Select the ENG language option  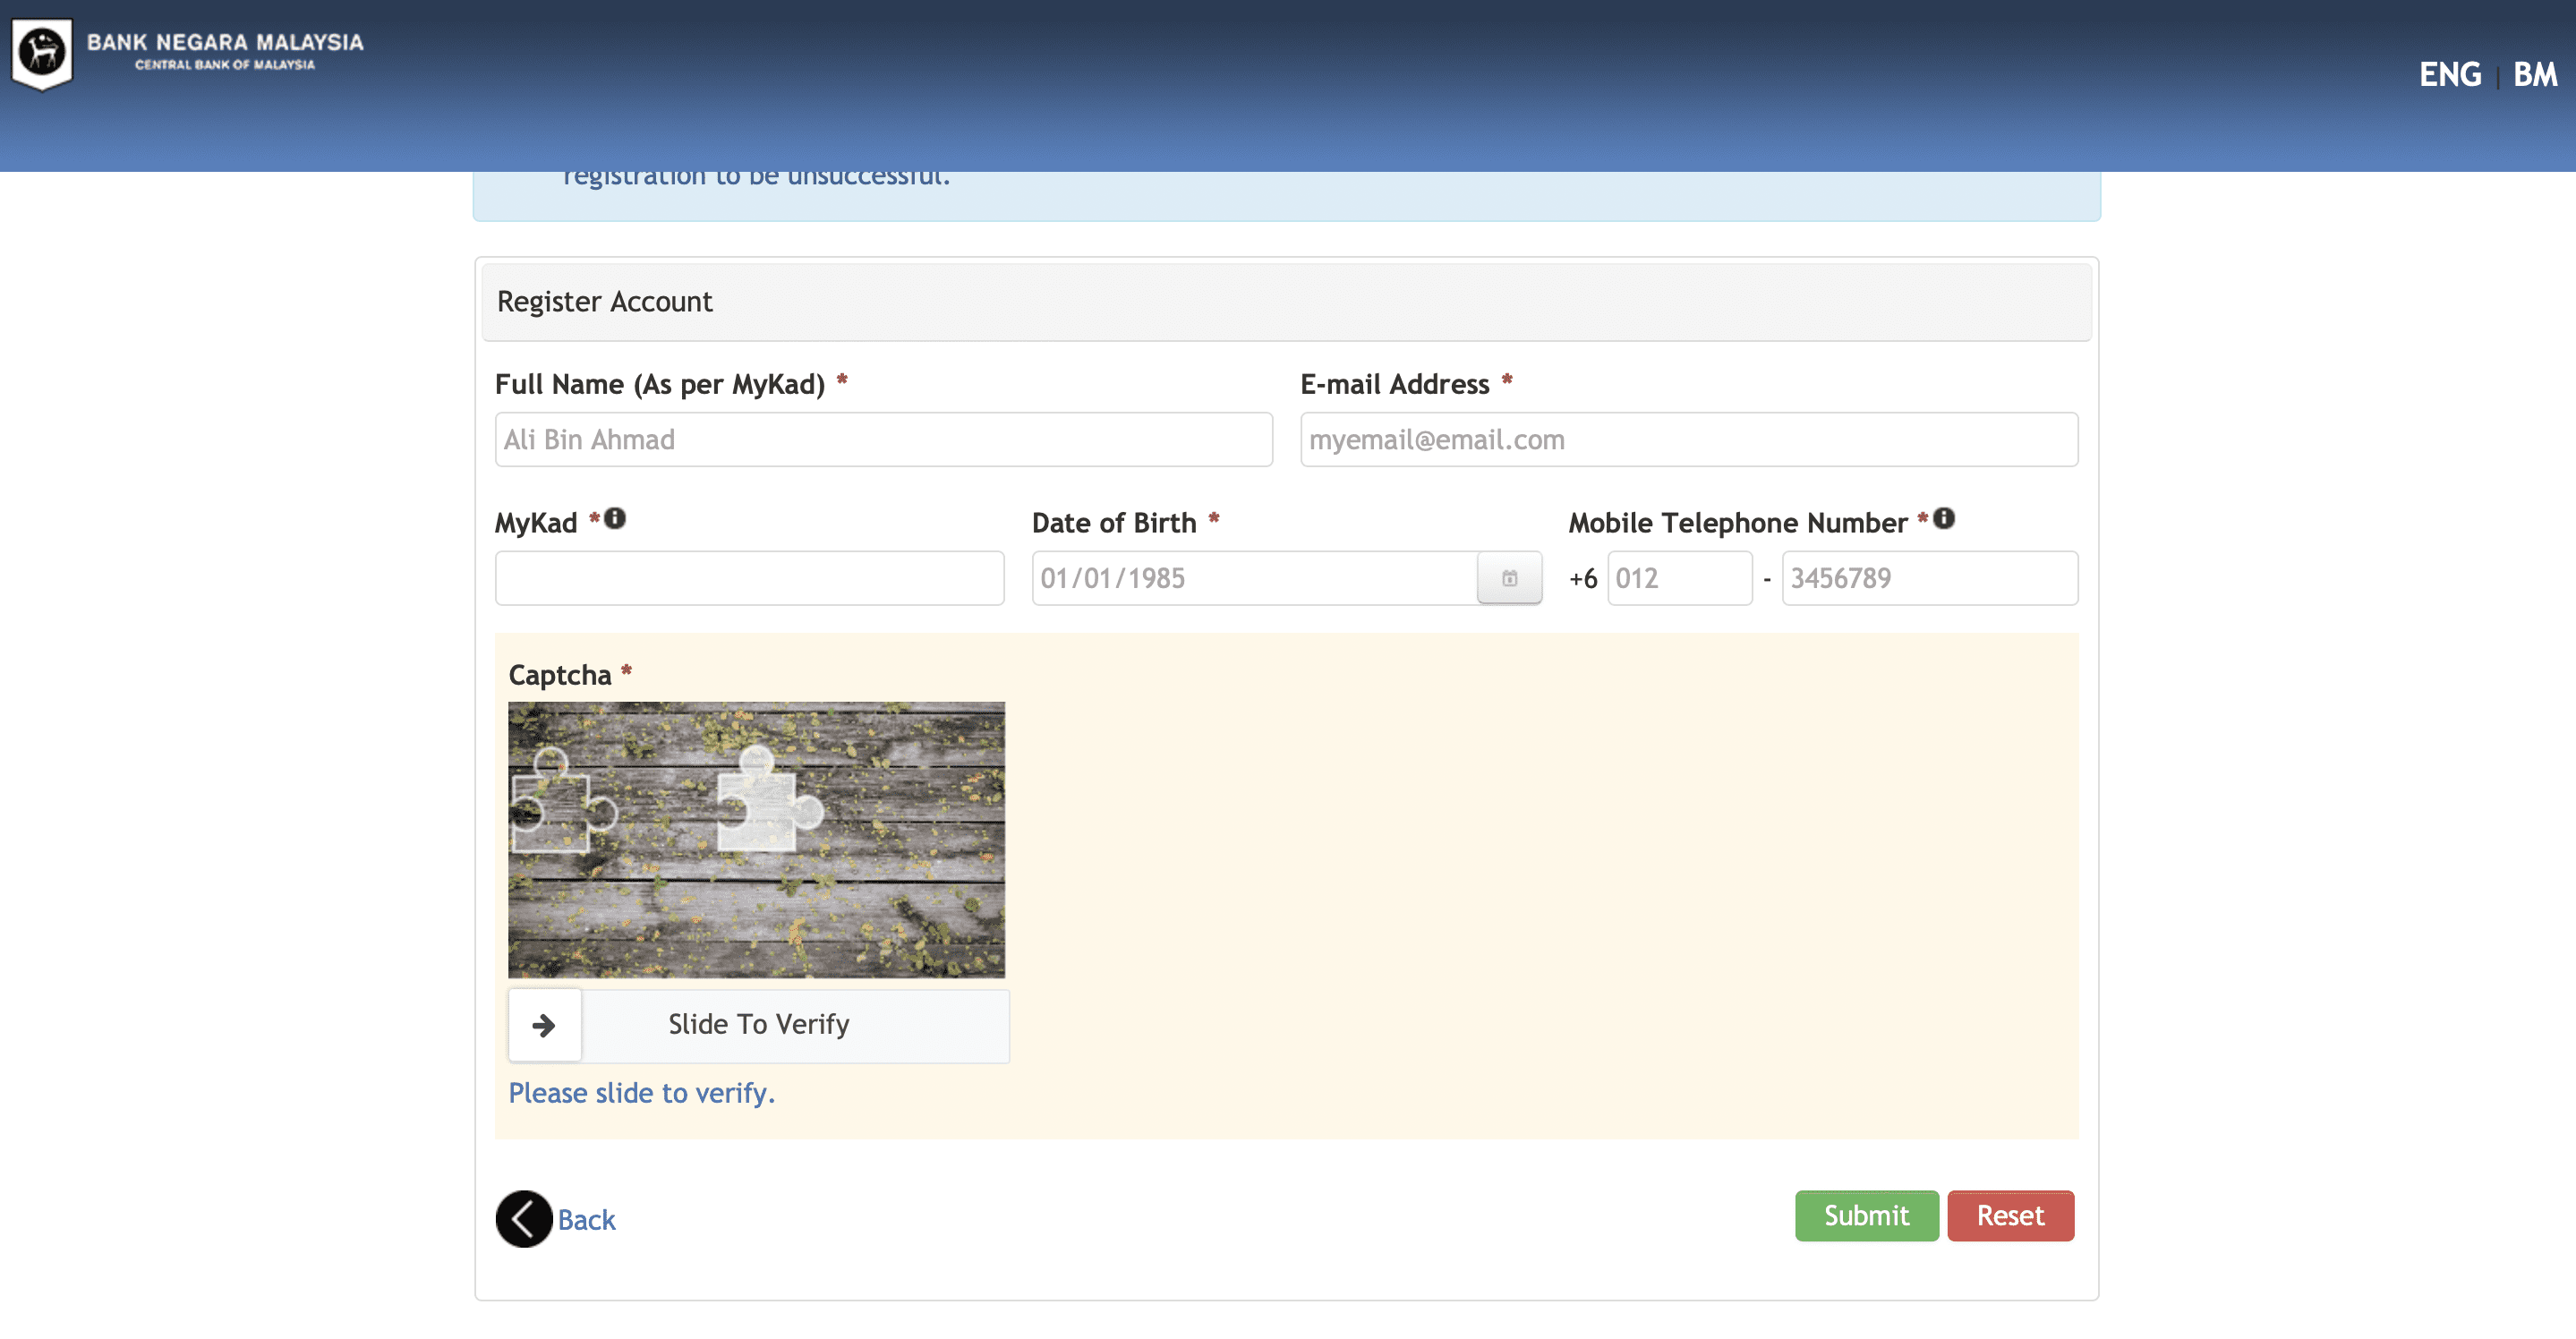click(2450, 74)
